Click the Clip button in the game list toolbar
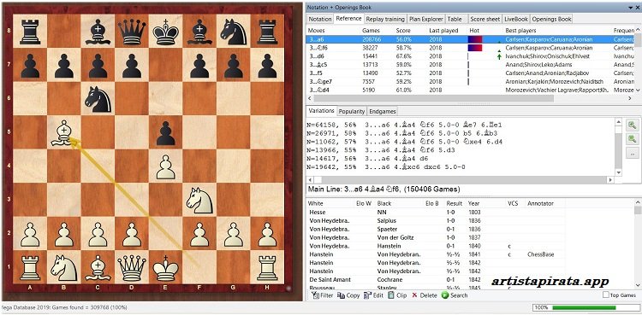642x315 pixels. 397,295
